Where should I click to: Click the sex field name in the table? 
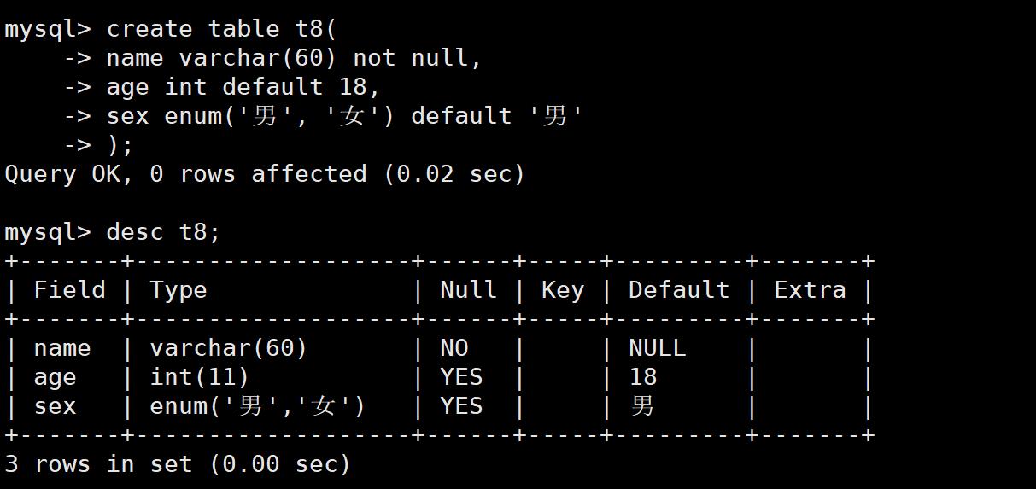coord(55,406)
